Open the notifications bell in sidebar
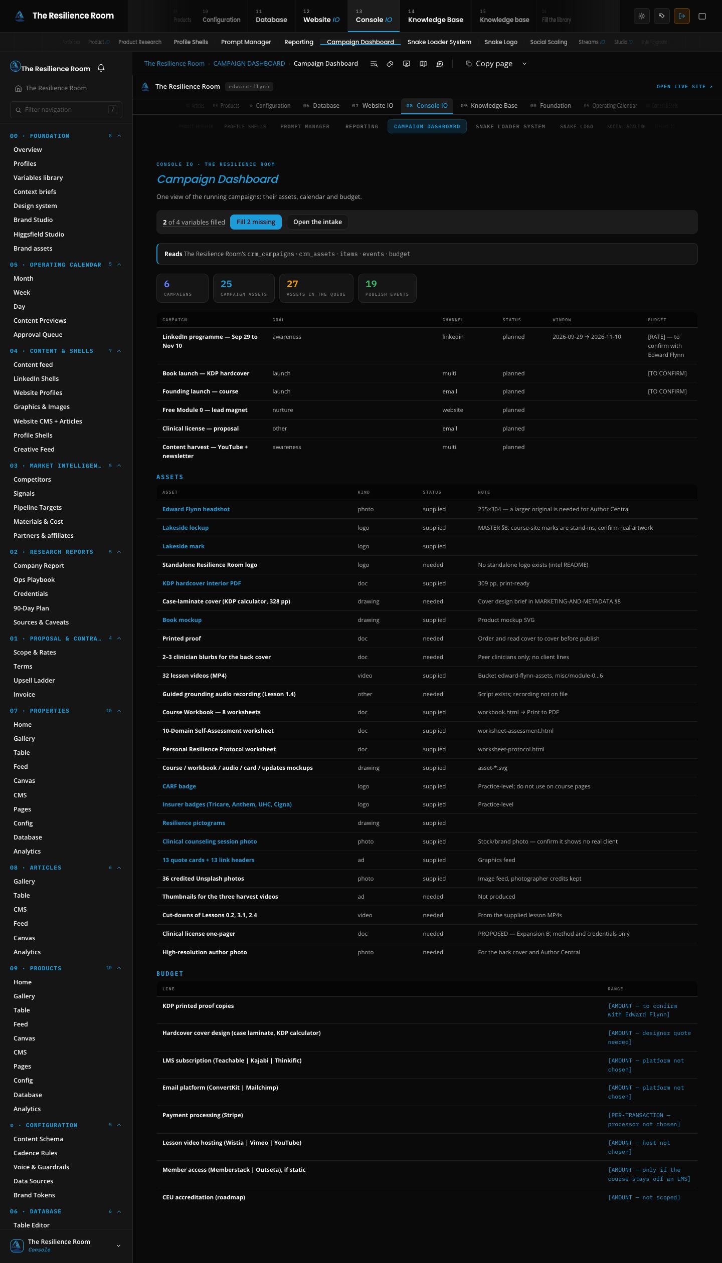Viewport: 722px width, 1263px height. [101, 68]
